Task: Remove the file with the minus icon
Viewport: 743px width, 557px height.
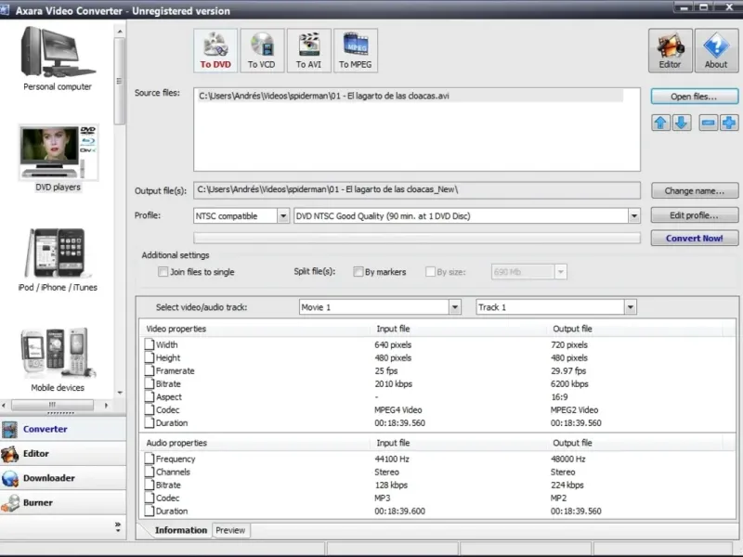Action: point(708,123)
